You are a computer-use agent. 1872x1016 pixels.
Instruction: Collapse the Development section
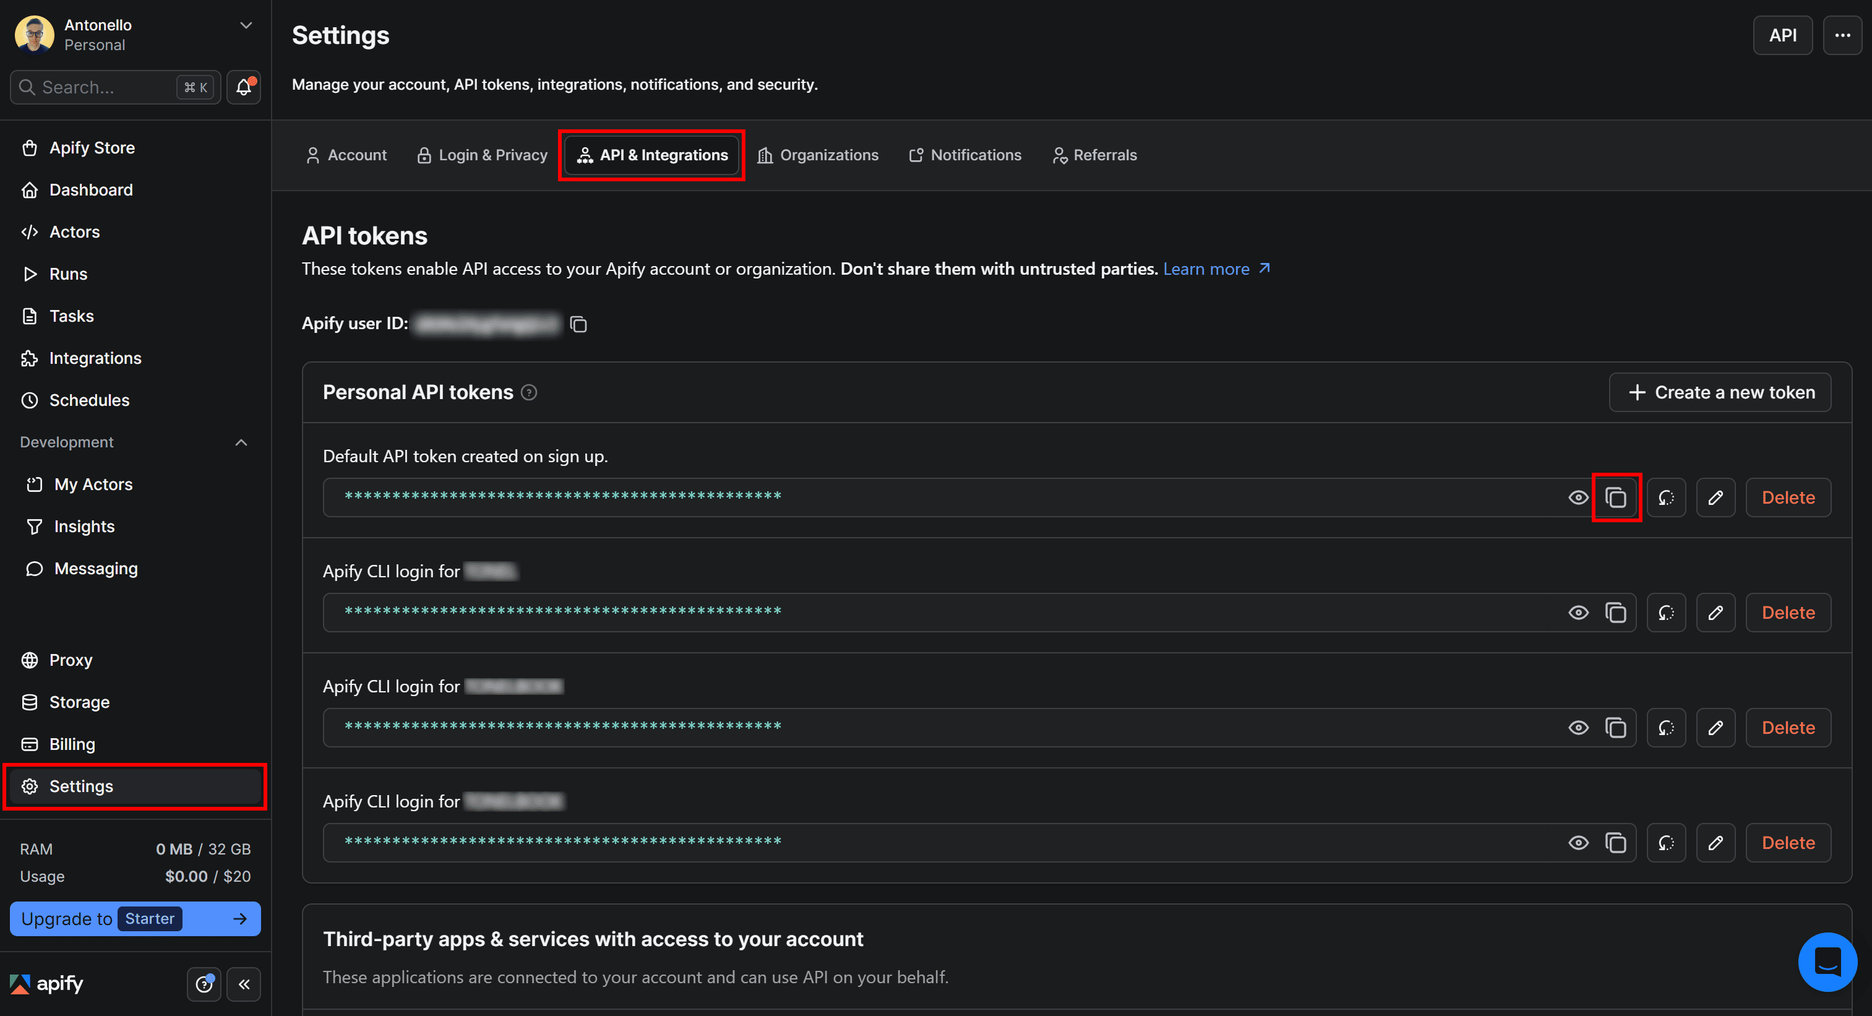click(241, 442)
